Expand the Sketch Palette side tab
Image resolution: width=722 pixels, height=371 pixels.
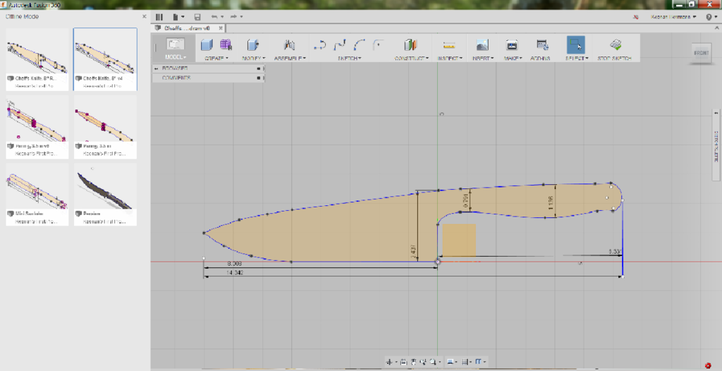tap(716, 145)
